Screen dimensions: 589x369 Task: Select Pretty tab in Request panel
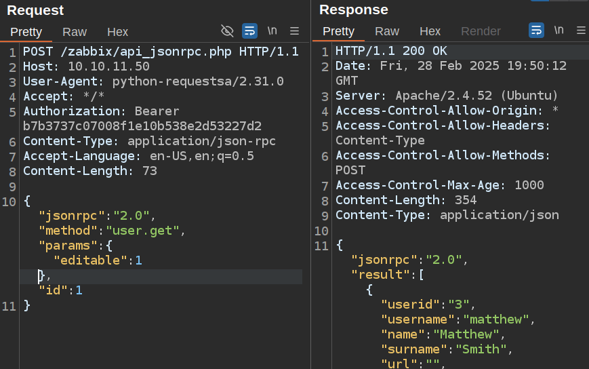pyautogui.click(x=26, y=32)
